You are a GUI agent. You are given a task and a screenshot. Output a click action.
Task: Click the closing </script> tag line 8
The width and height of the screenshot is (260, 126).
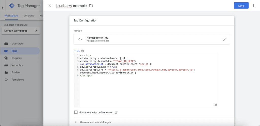pyautogui.click(x=86, y=75)
